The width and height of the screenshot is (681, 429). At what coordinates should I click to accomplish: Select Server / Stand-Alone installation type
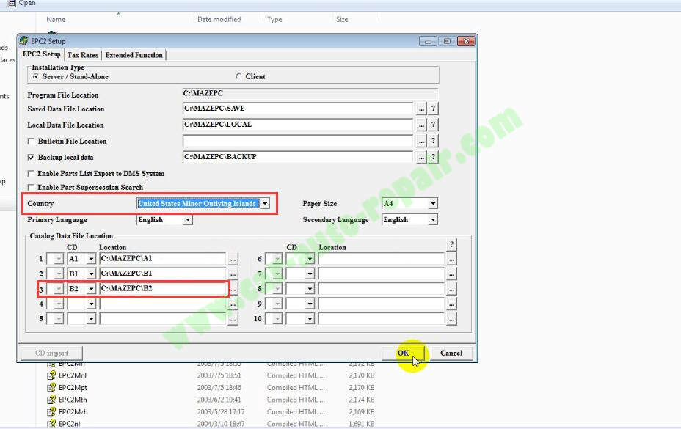click(x=36, y=76)
